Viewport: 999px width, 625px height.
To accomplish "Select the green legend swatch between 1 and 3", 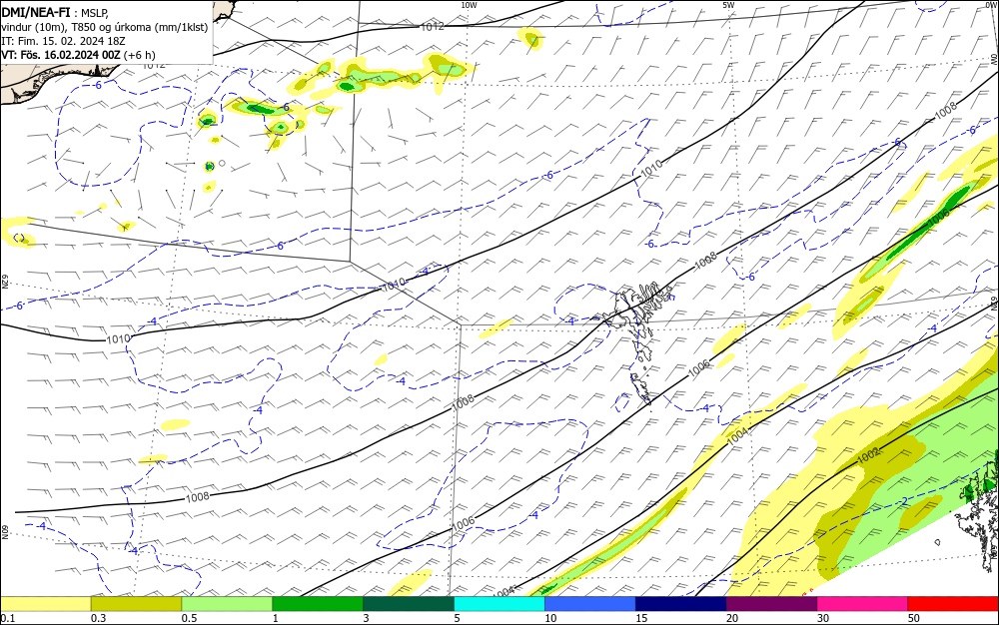I will 318,604.
